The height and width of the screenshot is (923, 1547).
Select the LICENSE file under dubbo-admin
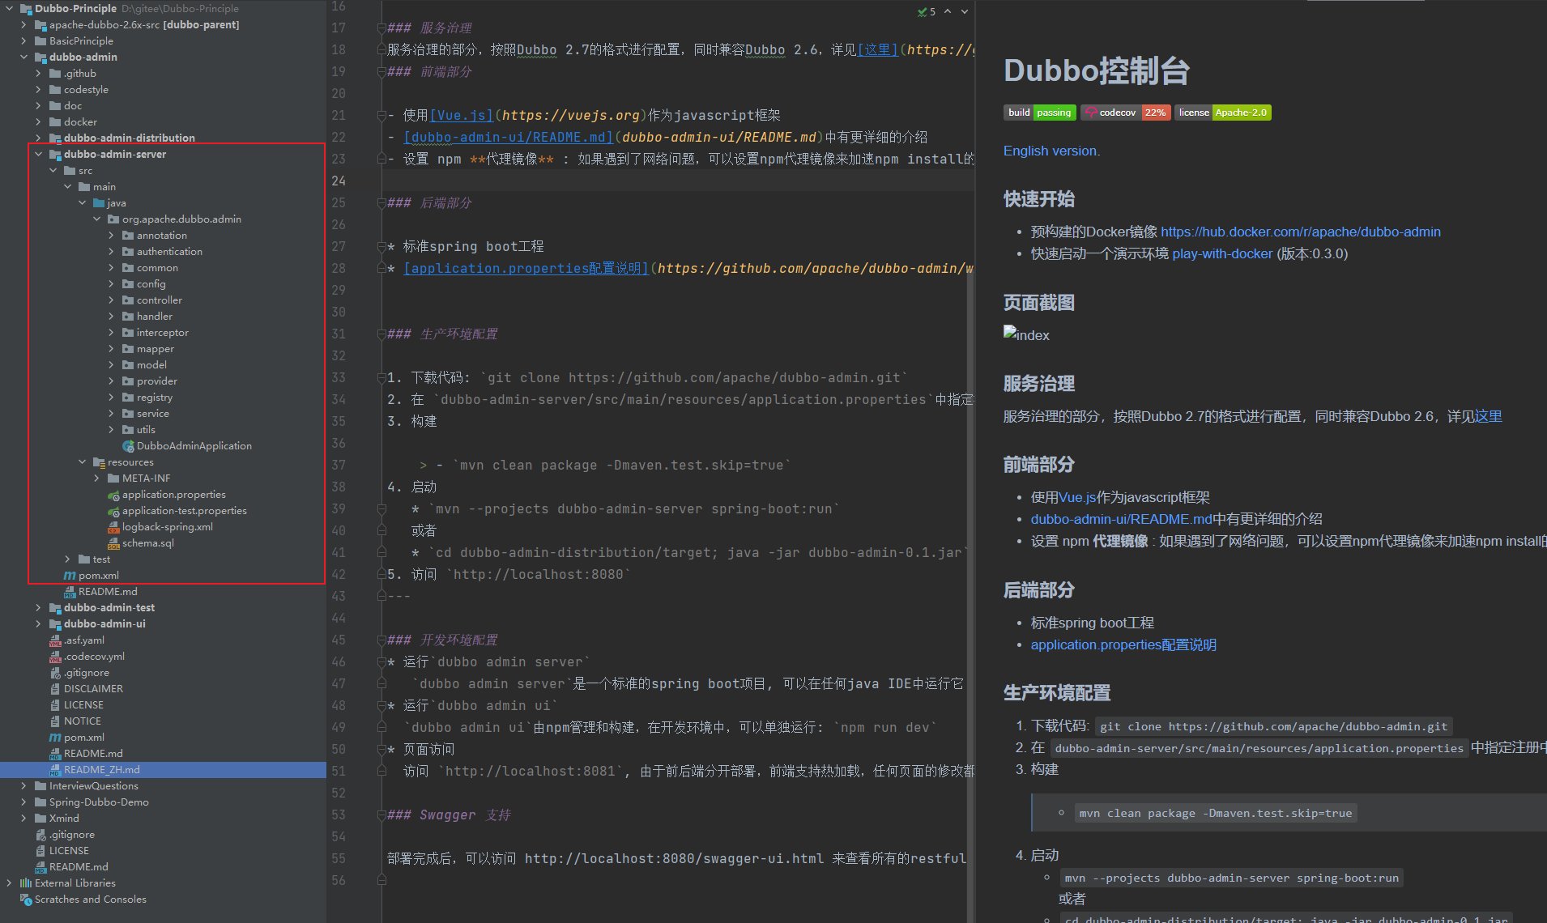click(83, 705)
